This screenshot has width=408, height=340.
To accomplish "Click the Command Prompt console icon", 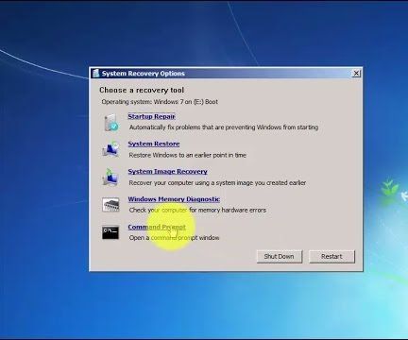I will click(x=110, y=232).
